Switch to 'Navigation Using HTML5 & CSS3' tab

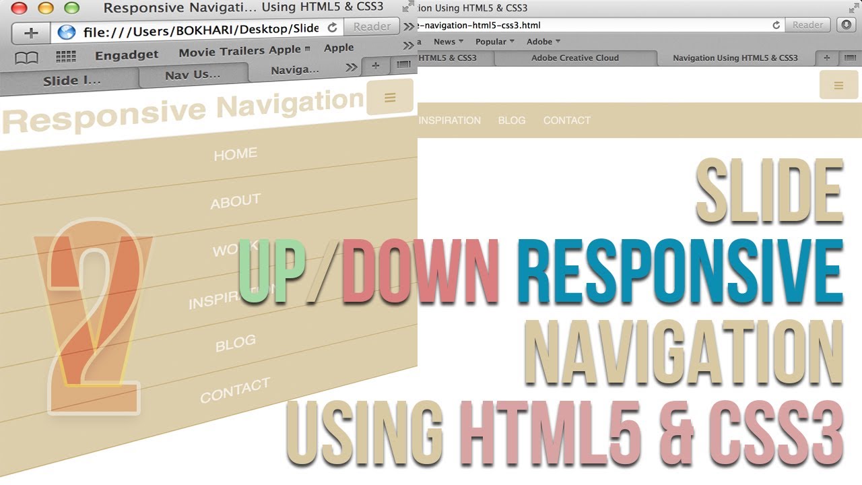pos(735,58)
